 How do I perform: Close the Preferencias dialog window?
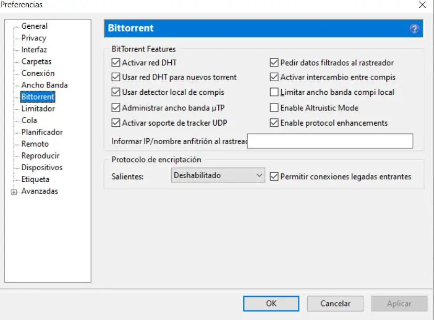[422, 5]
